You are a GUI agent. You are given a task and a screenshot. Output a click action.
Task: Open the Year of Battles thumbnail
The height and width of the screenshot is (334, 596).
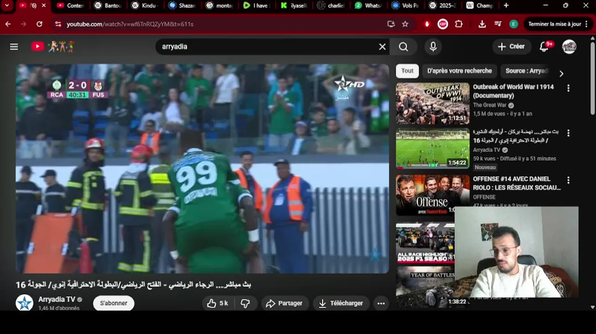tap(425, 287)
